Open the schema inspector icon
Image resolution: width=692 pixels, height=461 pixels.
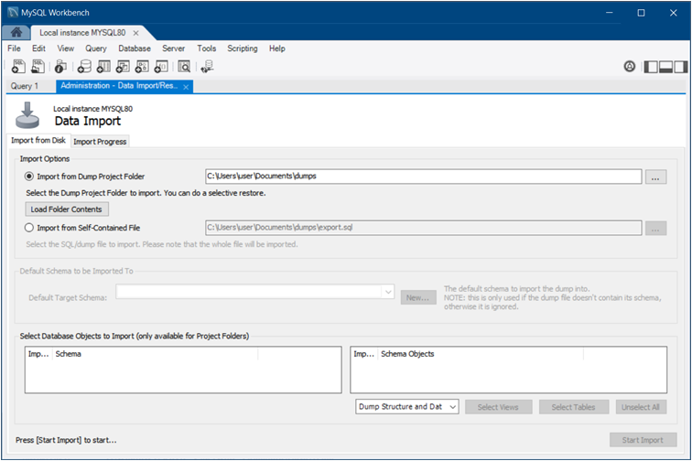click(60, 66)
